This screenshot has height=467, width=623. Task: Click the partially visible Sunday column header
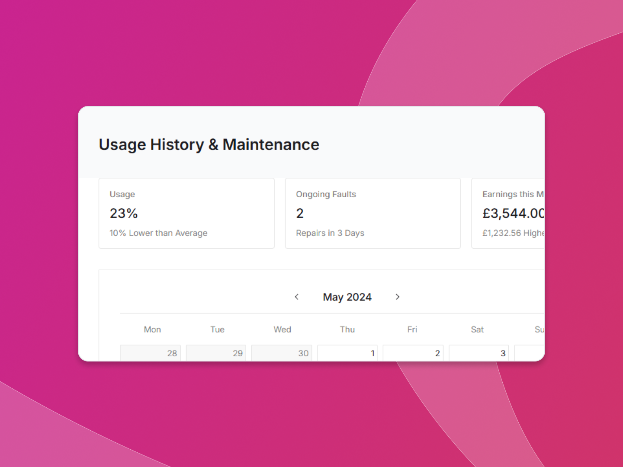539,329
